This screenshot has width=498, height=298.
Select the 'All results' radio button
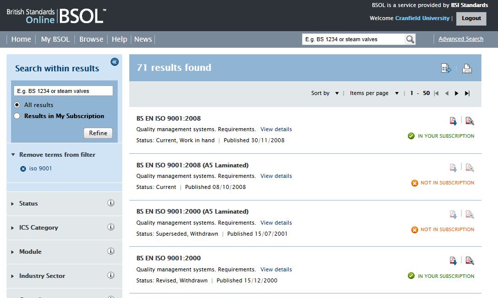tap(17, 105)
